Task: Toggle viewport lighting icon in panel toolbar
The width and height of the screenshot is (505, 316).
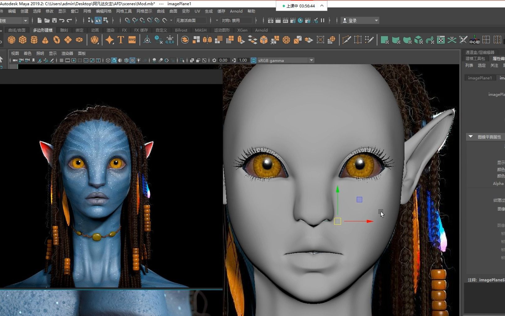Action: click(138, 60)
